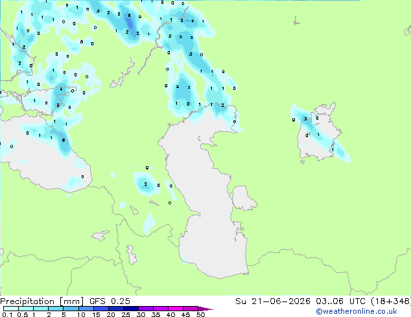The width and height of the screenshot is (411, 317).
Task: Click the legend label '10'
Action: click(81, 314)
